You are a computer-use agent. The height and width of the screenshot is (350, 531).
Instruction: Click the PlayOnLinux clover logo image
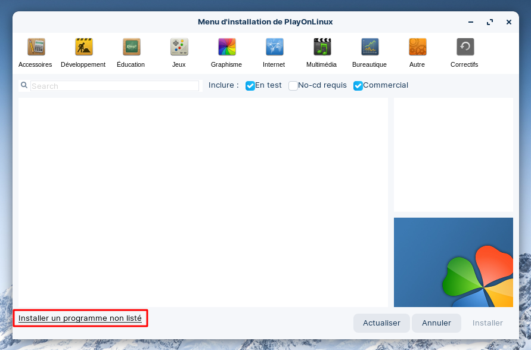(454, 262)
